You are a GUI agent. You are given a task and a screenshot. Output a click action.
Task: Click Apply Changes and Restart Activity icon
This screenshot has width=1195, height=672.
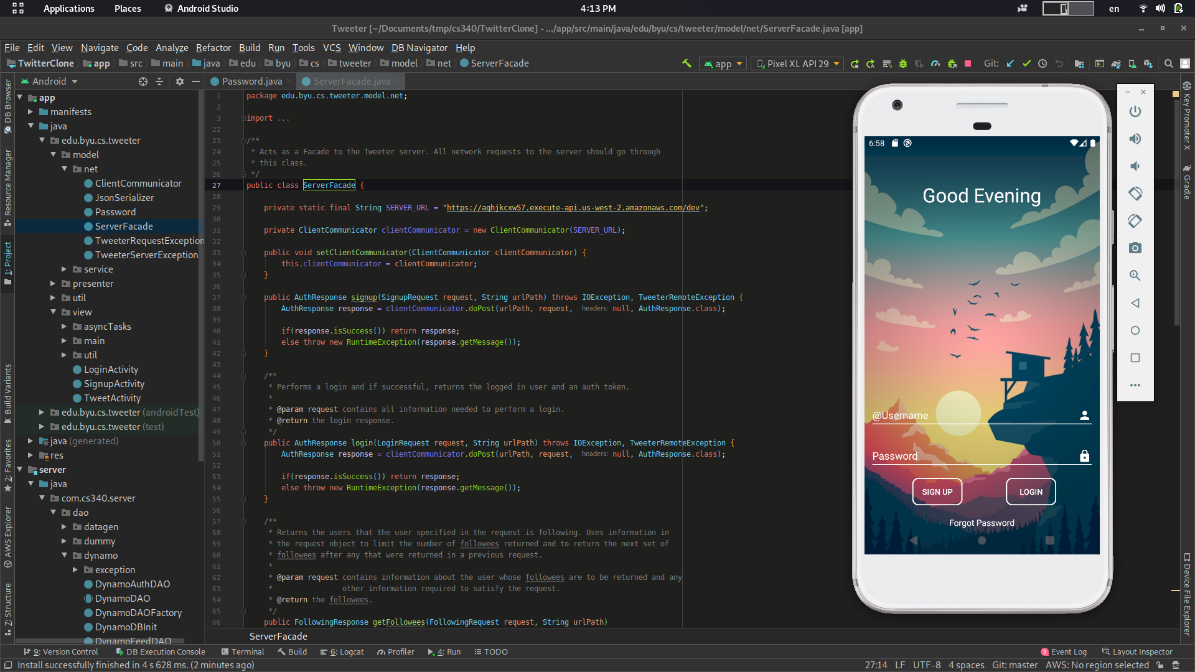871,63
